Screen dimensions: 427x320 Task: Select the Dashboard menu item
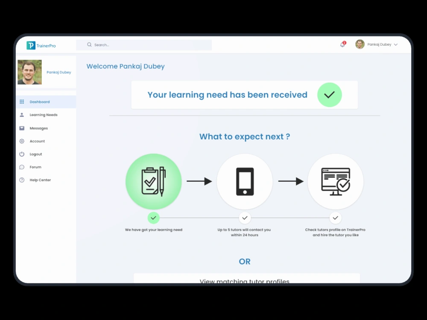46,102
